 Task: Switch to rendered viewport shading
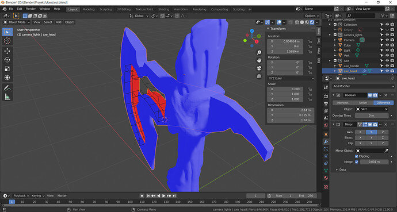click(312, 22)
